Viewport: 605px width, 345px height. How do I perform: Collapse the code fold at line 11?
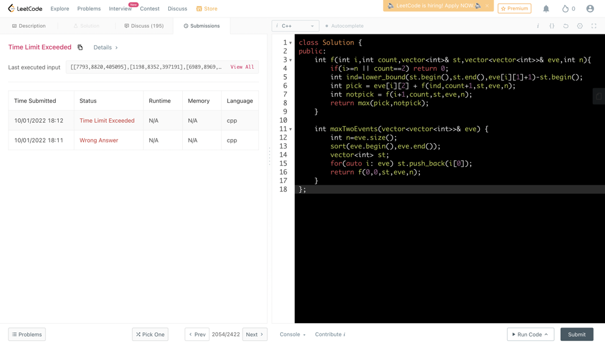pos(290,129)
